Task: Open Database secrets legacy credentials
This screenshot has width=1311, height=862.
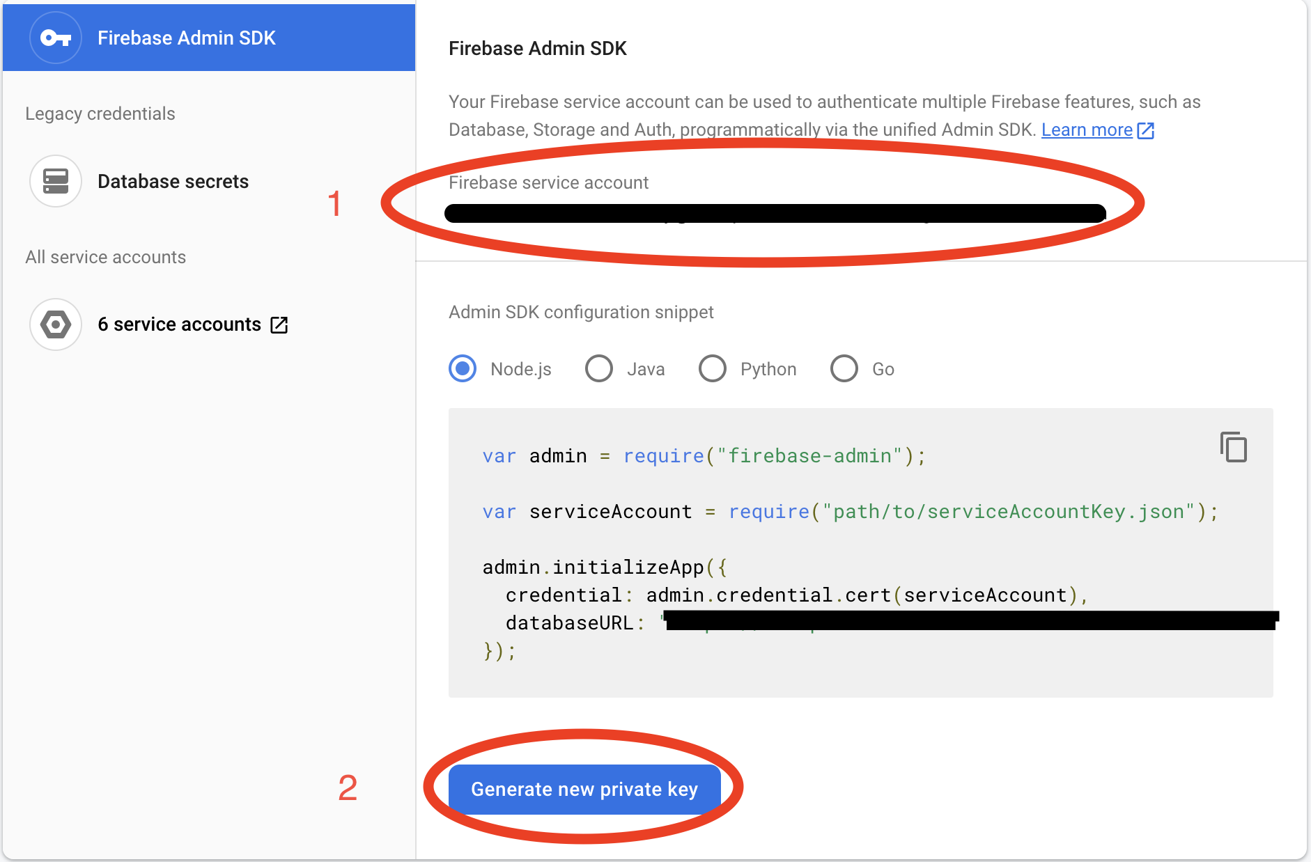Action: (x=173, y=182)
